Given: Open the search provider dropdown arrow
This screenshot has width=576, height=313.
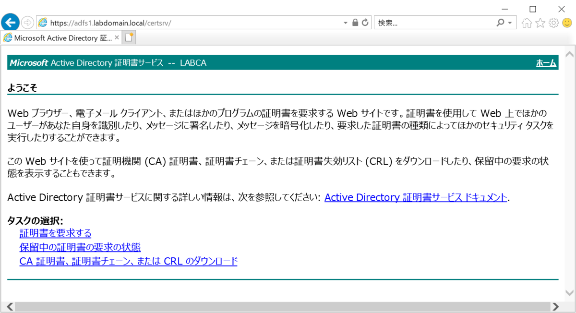Looking at the screenshot, I should (x=510, y=23).
